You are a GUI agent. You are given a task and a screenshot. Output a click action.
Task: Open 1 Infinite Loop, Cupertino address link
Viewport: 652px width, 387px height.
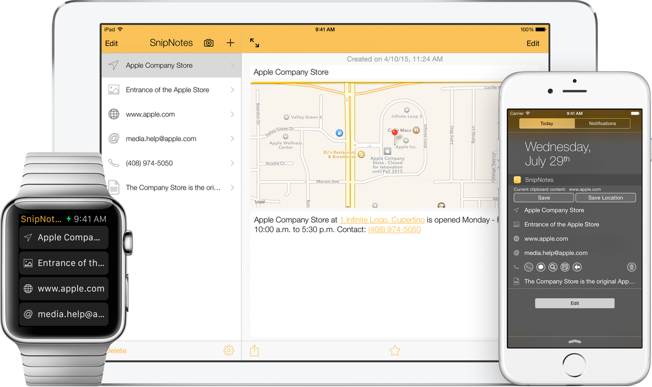(382, 220)
